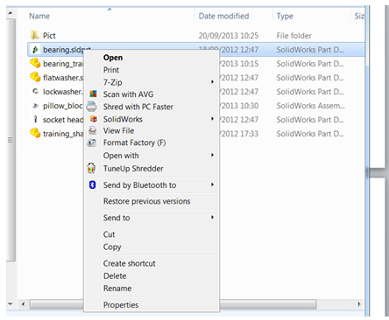Click the horizontal scrollbar right arrow
The height and width of the screenshot is (320, 389).
(x=359, y=304)
